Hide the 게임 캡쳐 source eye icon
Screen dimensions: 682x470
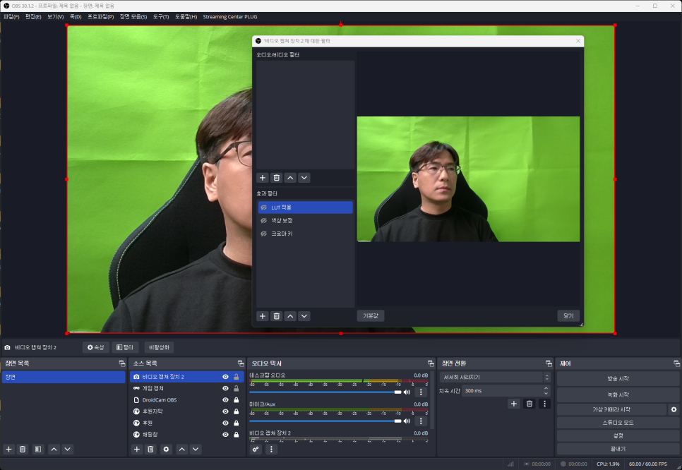tap(225, 388)
